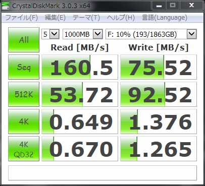Start the 512K random test
Image resolution: width=205 pixels, height=186 pixels.
click(24, 94)
